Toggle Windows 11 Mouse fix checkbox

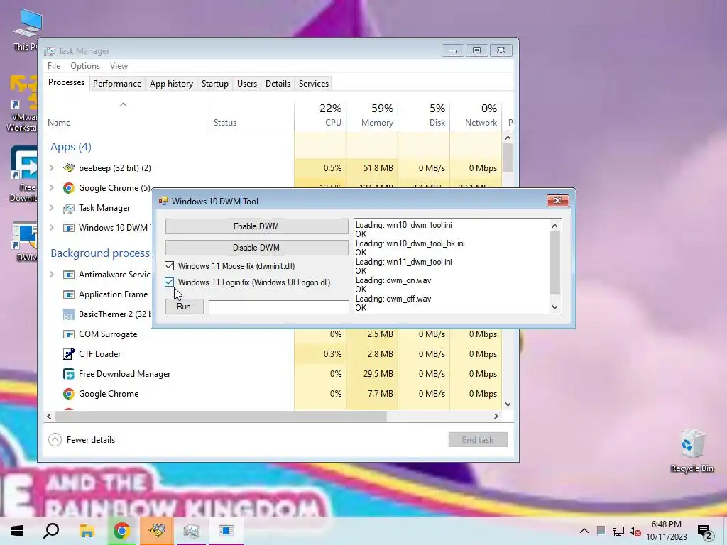click(x=169, y=266)
